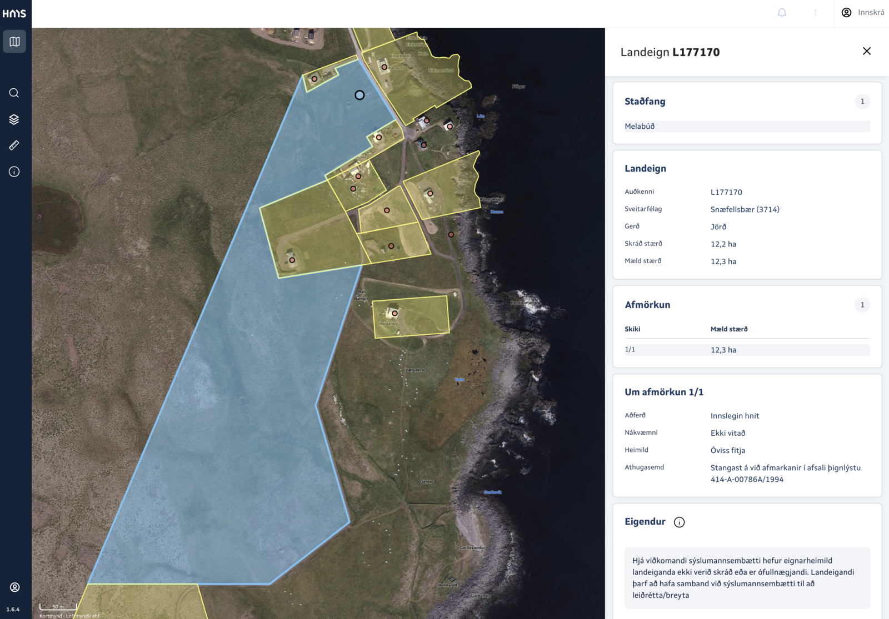Click the Staðfang count badge
The height and width of the screenshot is (619, 889).
(862, 102)
